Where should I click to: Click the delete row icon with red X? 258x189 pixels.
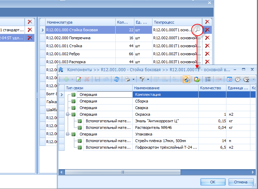tap(219, 79)
